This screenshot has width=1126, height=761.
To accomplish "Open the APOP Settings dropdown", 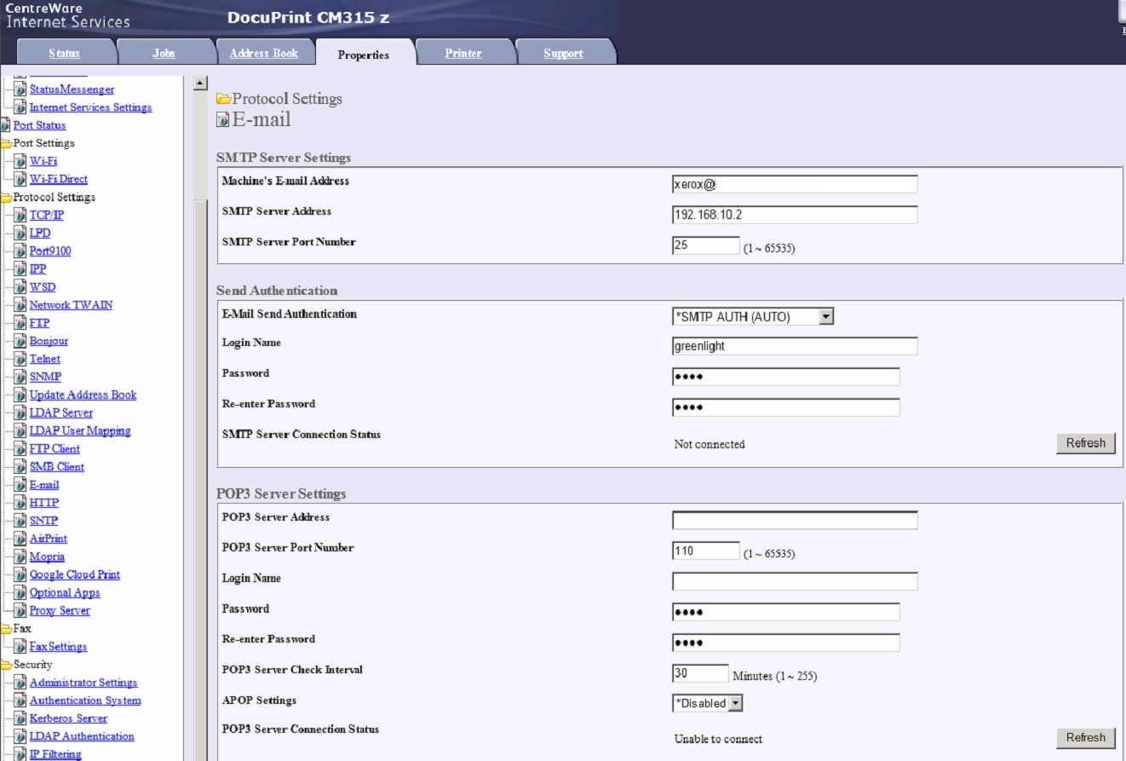I will tap(708, 703).
